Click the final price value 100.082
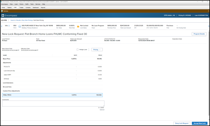210x126 pixels. [99, 95]
